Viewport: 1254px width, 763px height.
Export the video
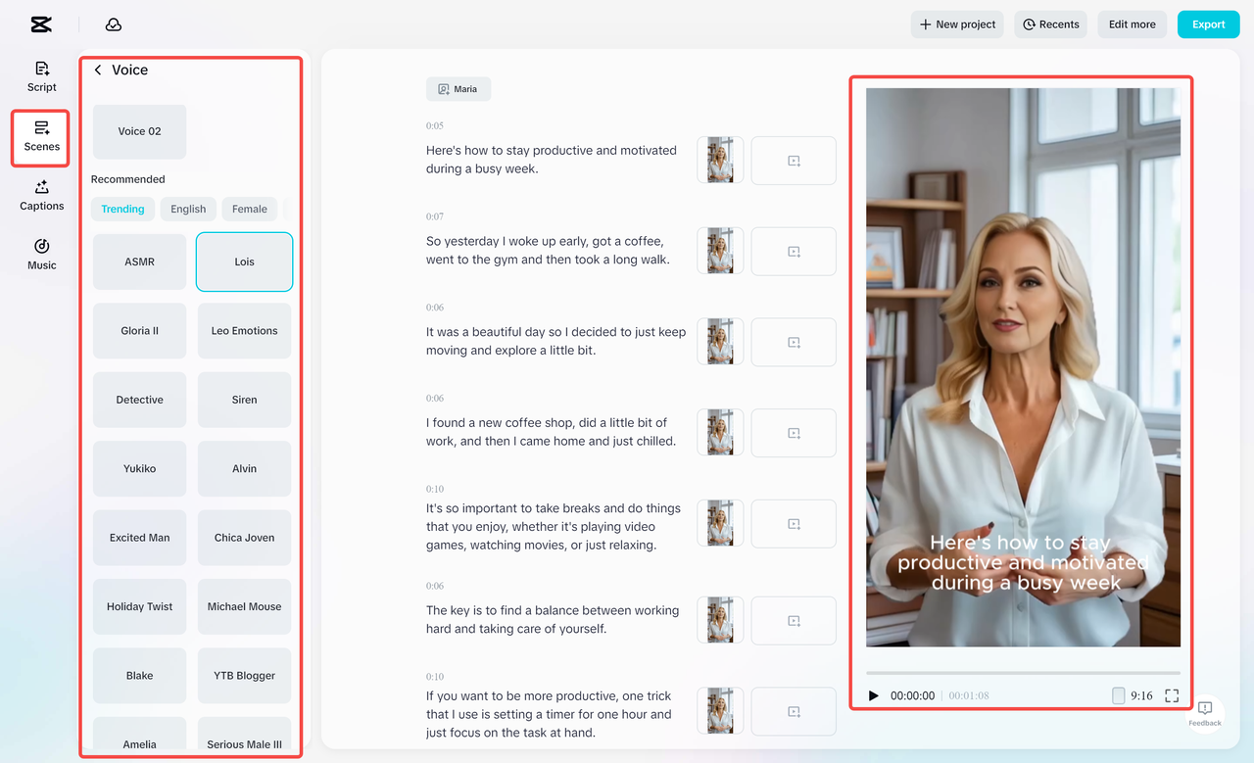pyautogui.click(x=1208, y=24)
